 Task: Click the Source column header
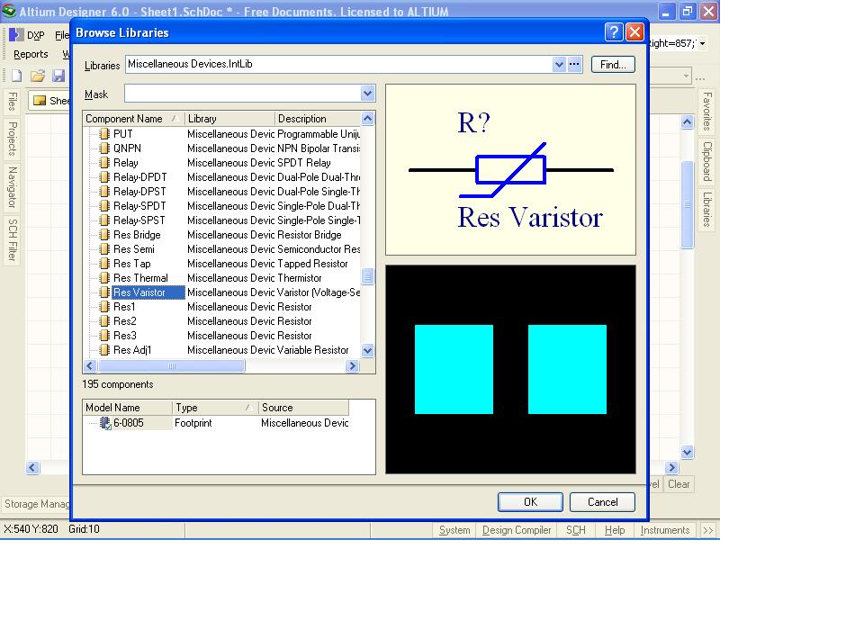coord(303,408)
